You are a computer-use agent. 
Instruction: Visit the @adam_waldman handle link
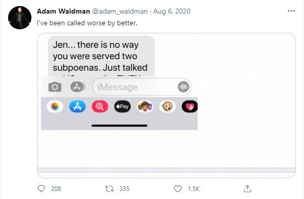click(x=120, y=11)
